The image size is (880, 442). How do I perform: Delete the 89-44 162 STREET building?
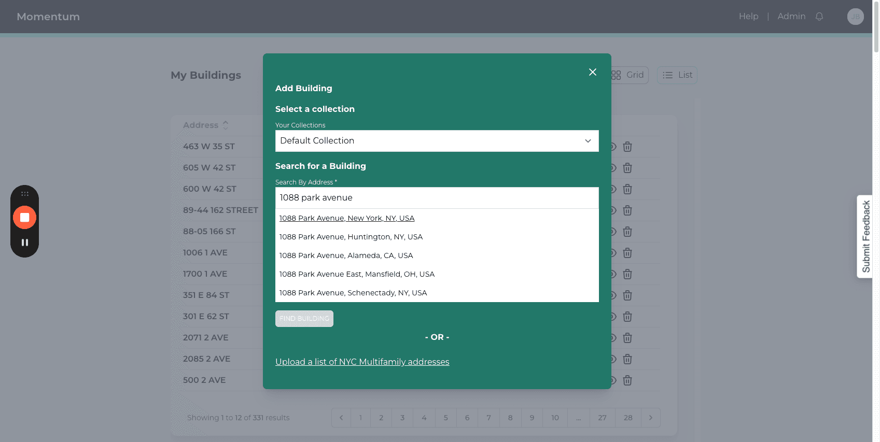(x=627, y=210)
